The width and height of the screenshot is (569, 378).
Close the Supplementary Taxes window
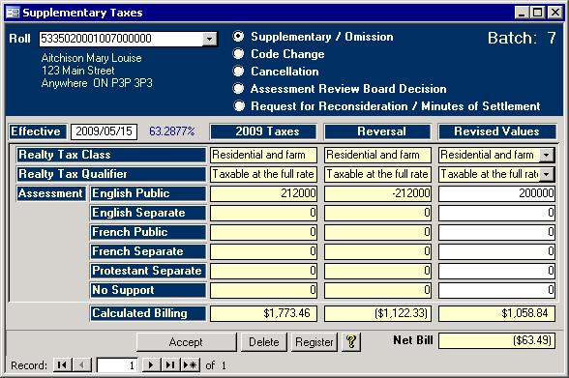(x=555, y=13)
